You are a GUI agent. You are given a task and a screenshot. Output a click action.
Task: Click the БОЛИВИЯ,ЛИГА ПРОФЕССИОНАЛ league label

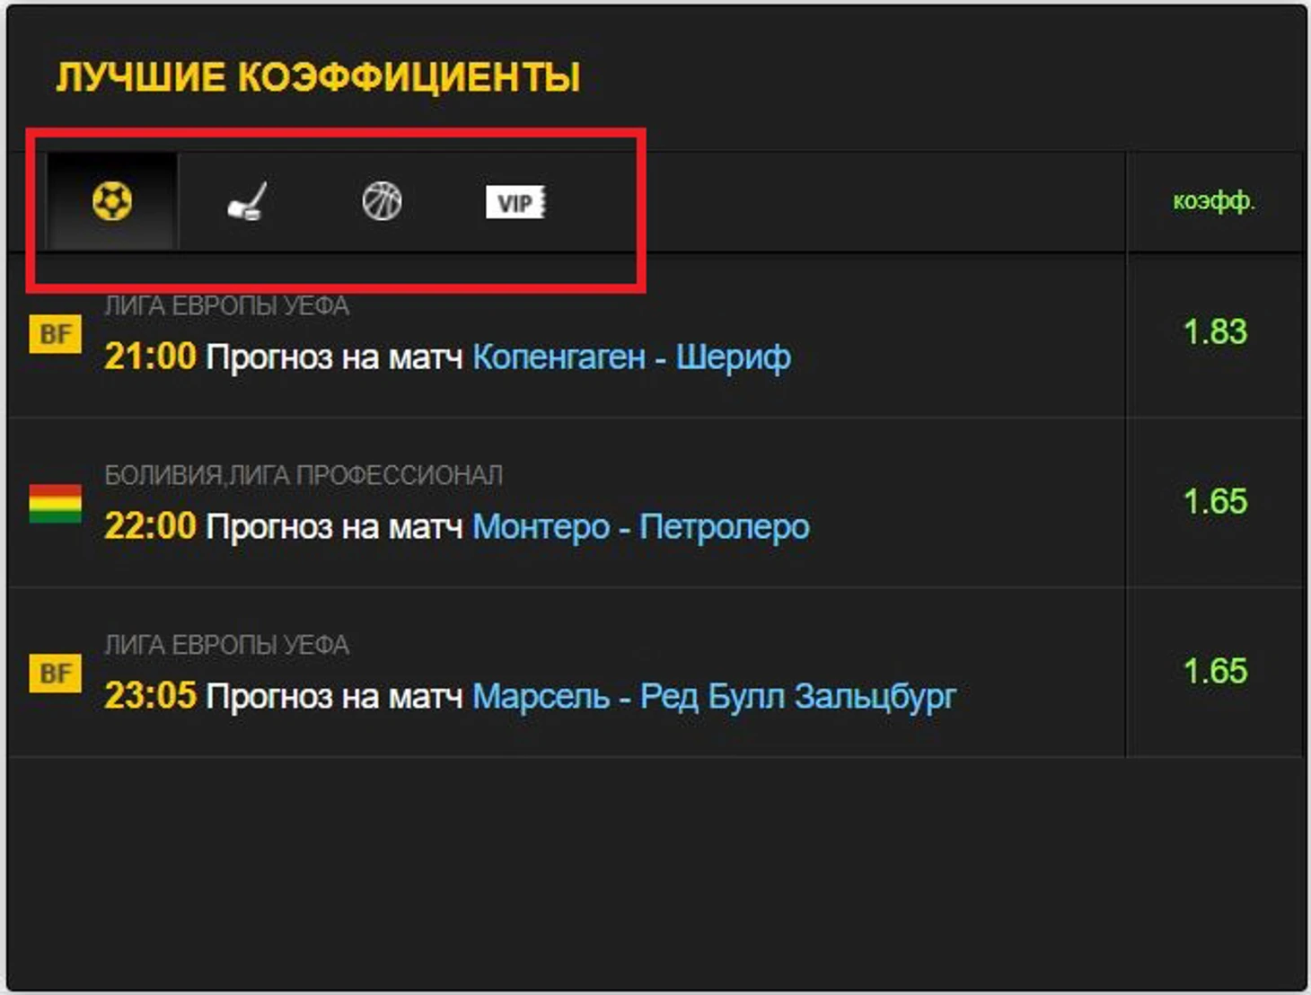coord(304,475)
